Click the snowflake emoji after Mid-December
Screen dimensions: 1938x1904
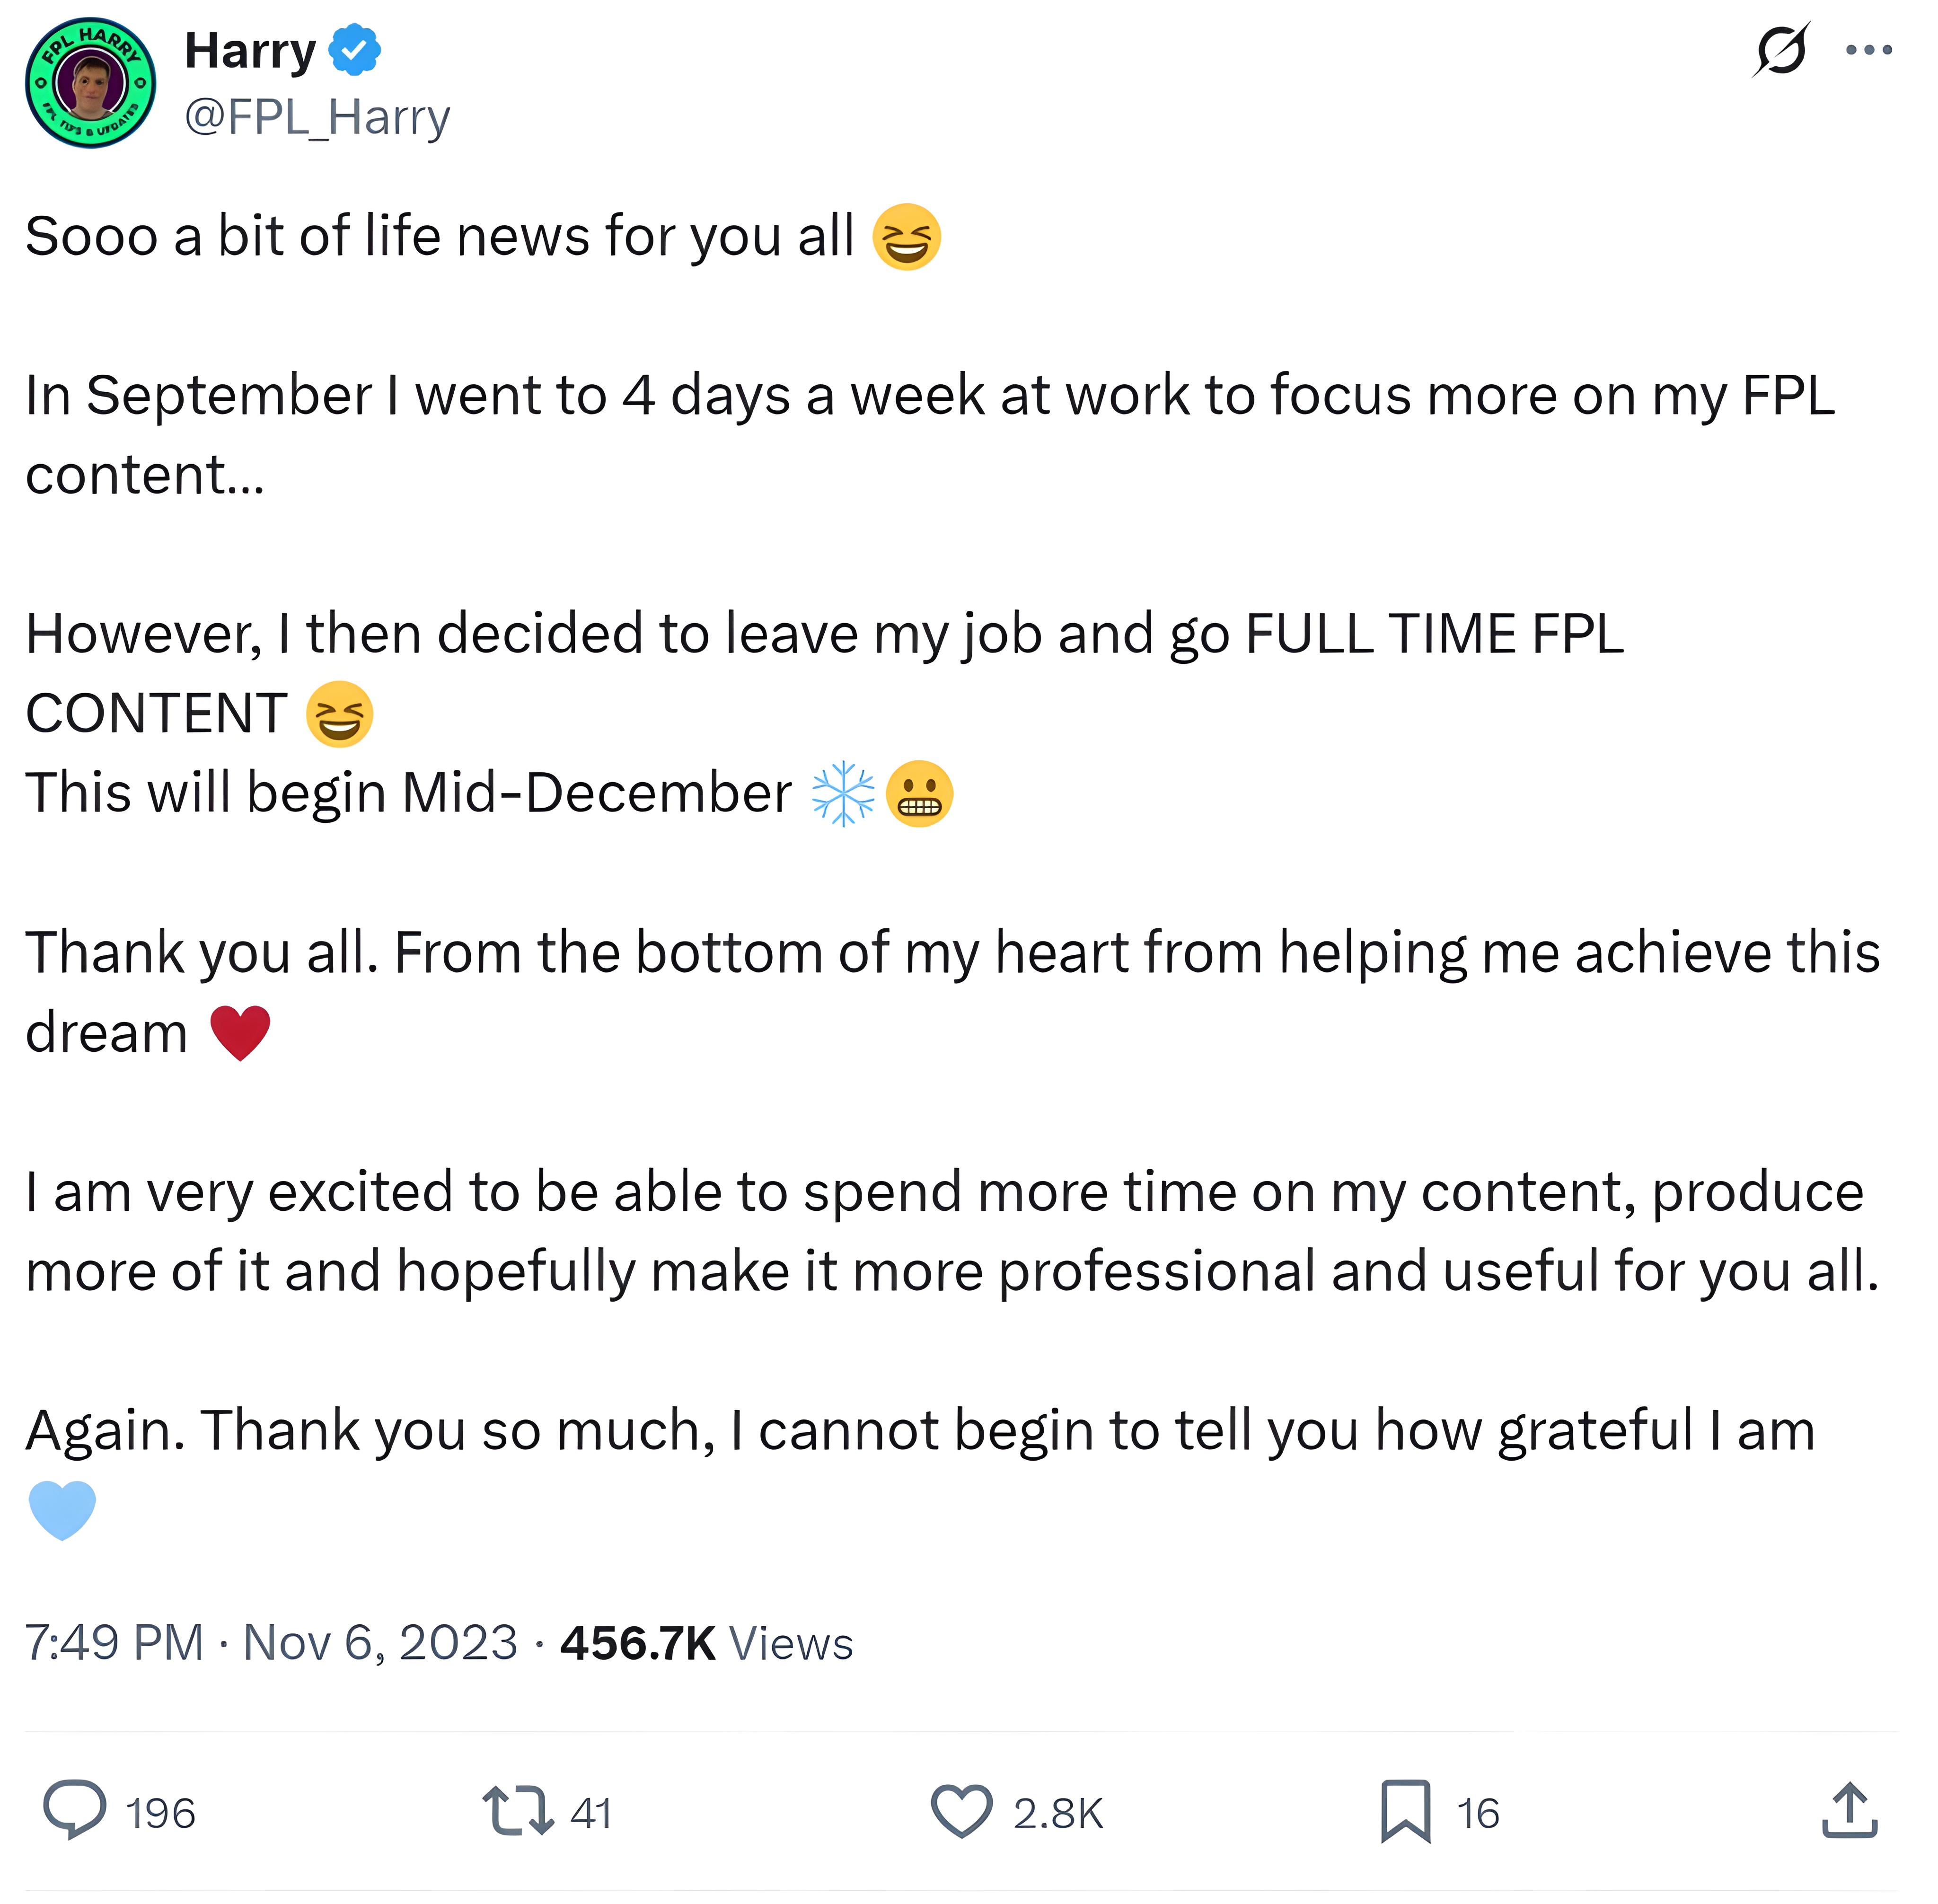[843, 794]
